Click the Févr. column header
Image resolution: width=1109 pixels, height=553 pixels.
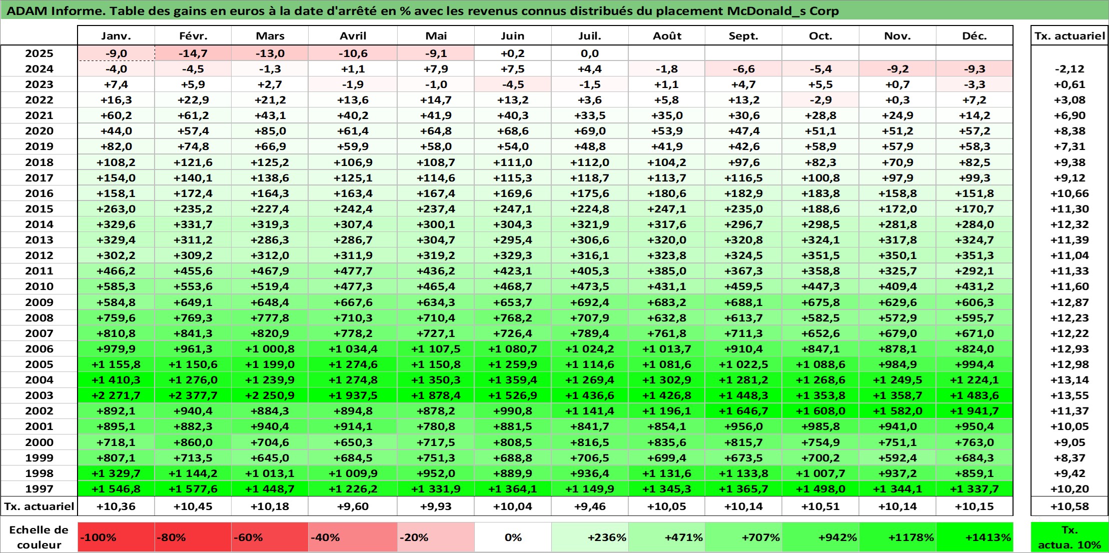193,35
